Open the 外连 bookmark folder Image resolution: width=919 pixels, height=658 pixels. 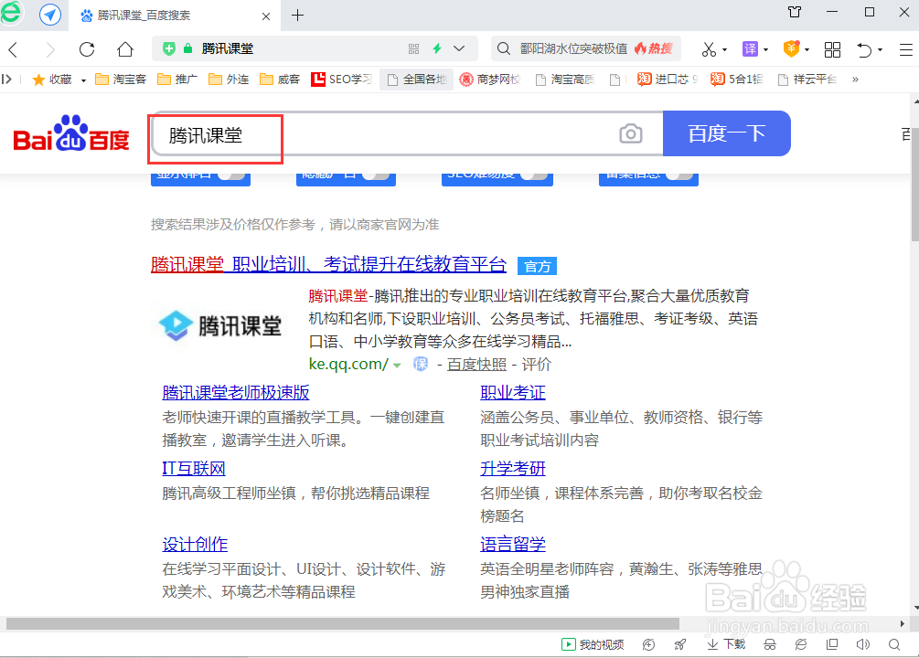click(230, 80)
